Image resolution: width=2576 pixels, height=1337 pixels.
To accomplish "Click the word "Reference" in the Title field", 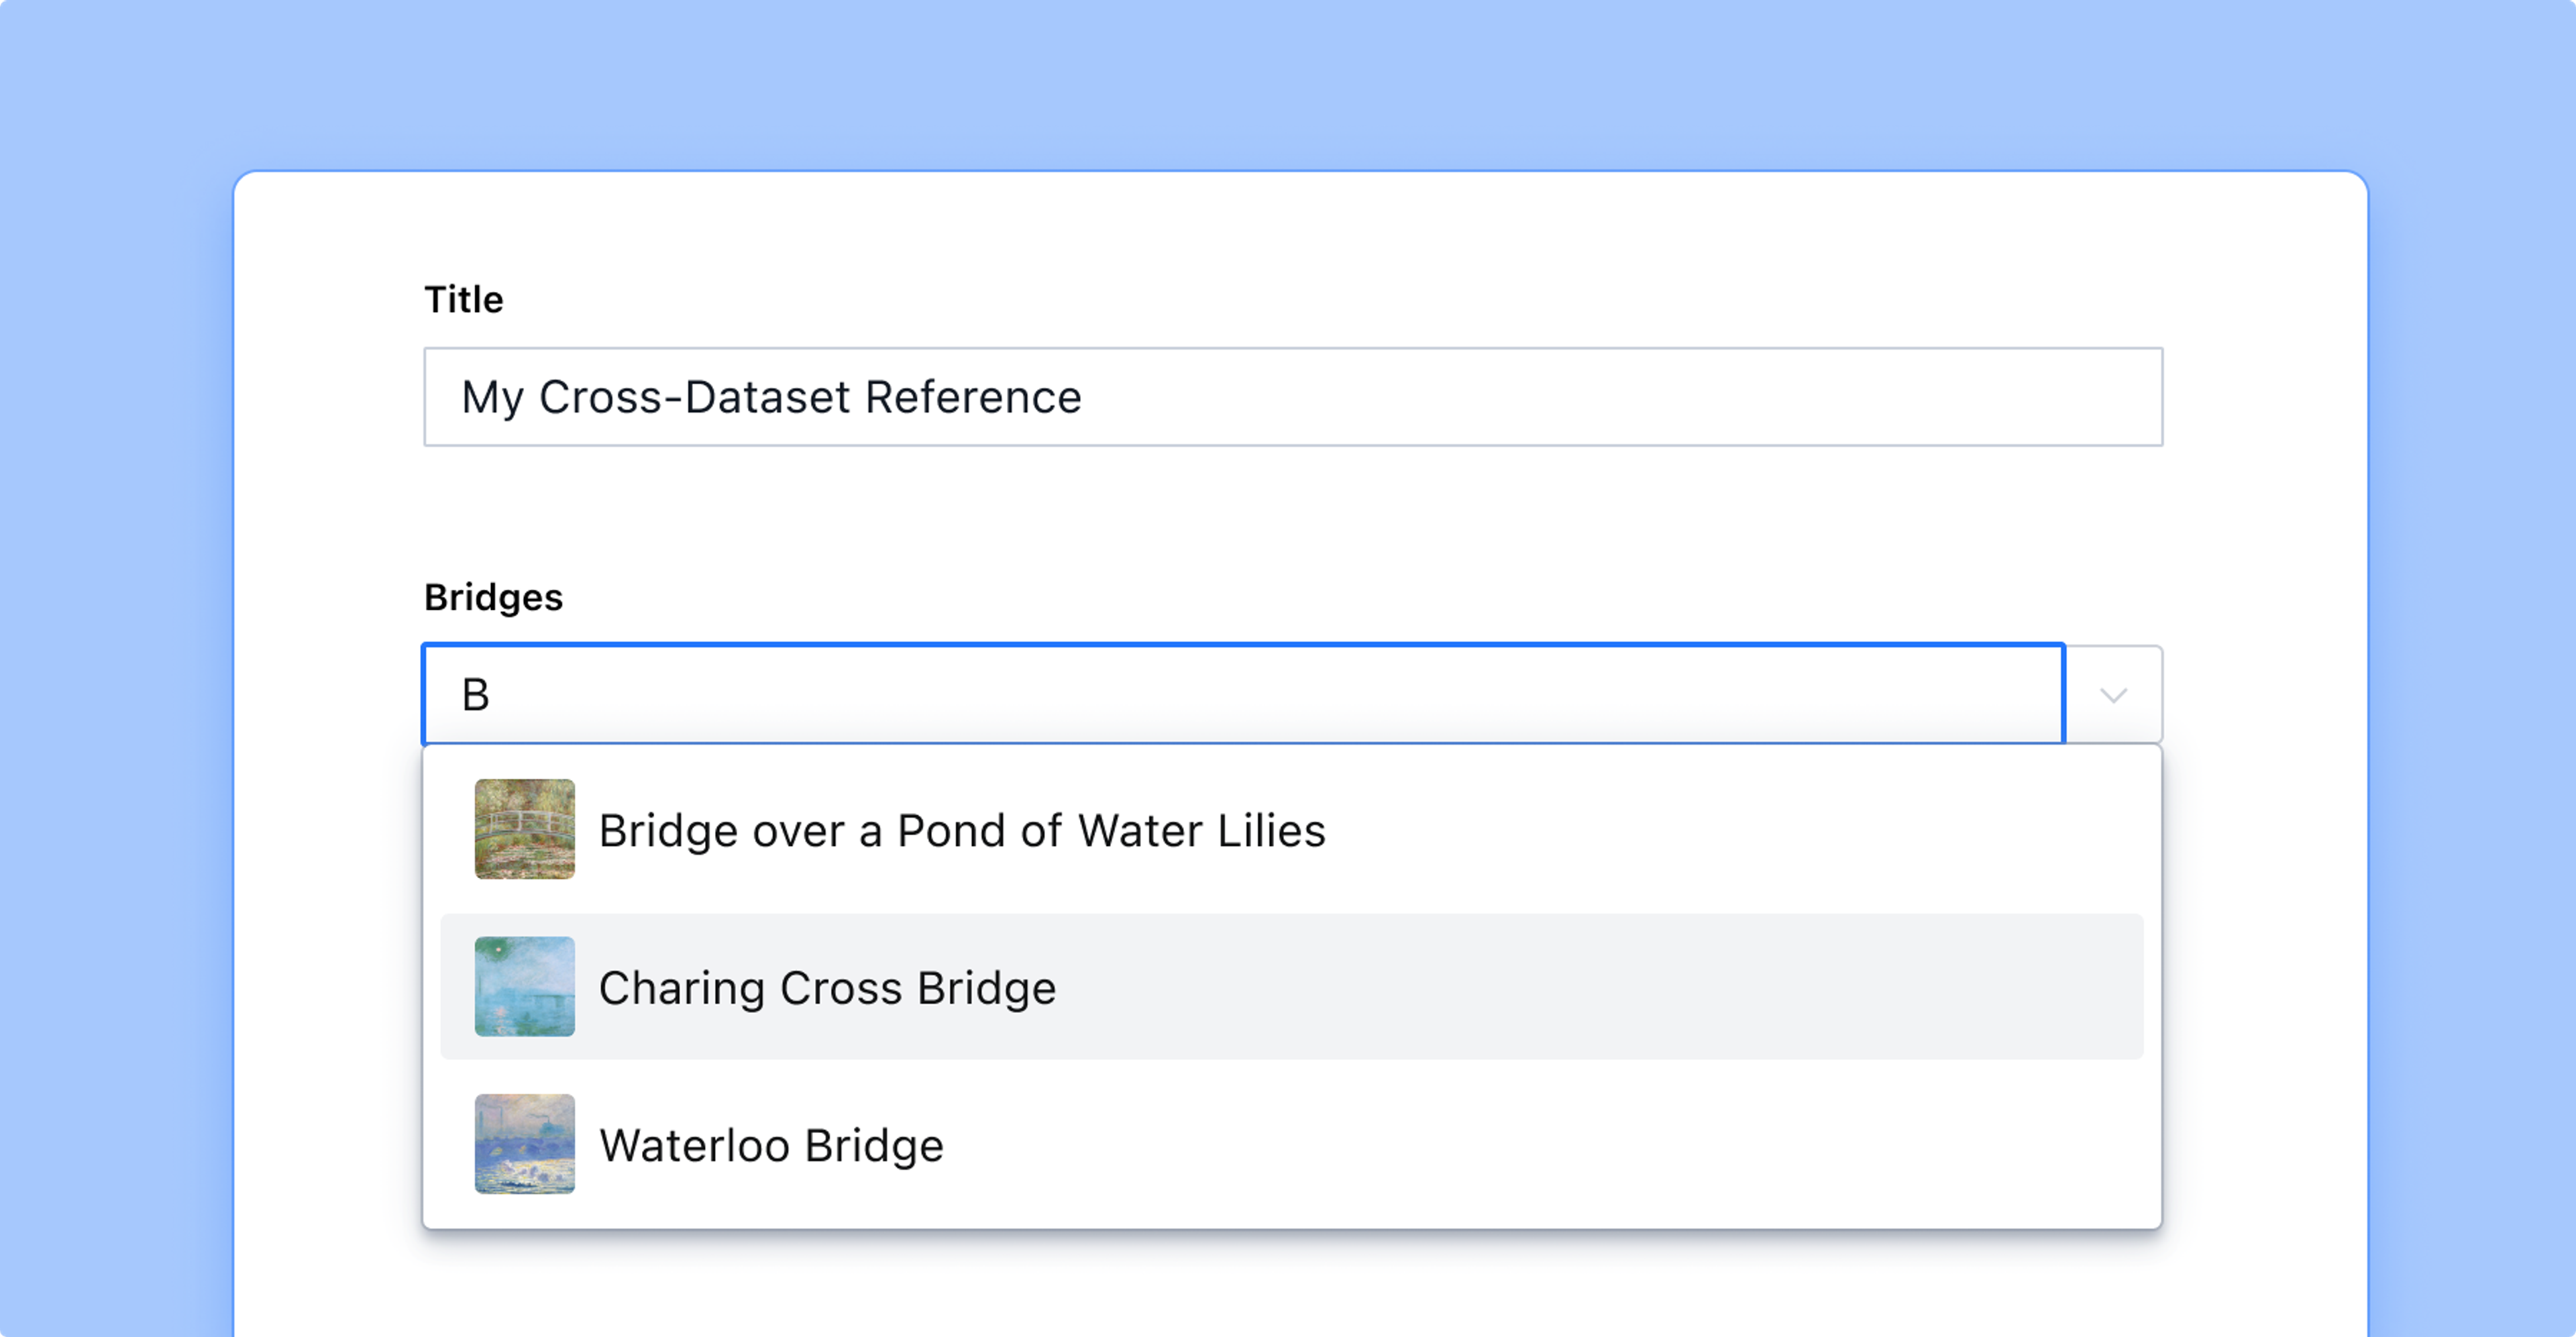I will pos(973,397).
